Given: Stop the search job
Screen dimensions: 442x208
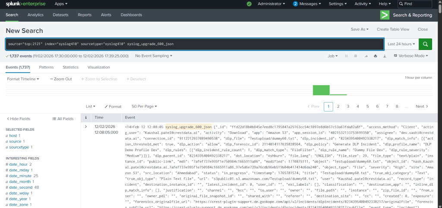Looking at the screenshot, I should 356,56.
